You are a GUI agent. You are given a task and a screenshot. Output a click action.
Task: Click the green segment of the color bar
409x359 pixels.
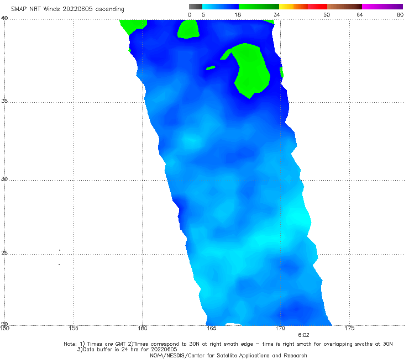pos(259,7)
